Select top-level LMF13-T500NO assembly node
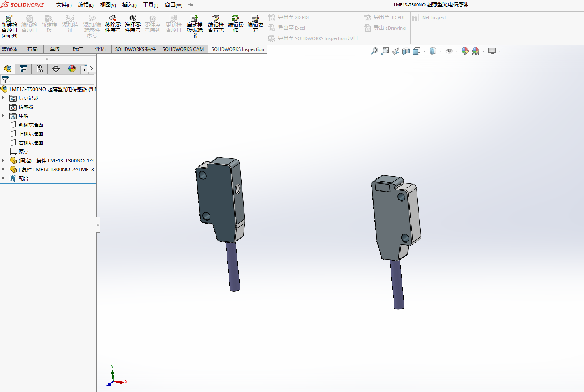The width and height of the screenshot is (584, 392). (x=48, y=89)
